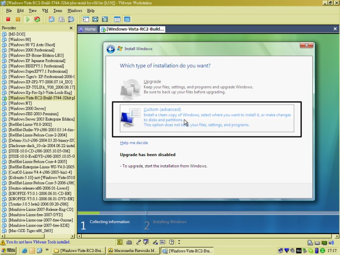Power on the VM with the green play icon
The height and width of the screenshot is (255, 340).
point(28,19)
